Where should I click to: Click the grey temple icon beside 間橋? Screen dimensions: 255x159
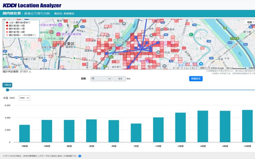pyautogui.click(x=158, y=52)
